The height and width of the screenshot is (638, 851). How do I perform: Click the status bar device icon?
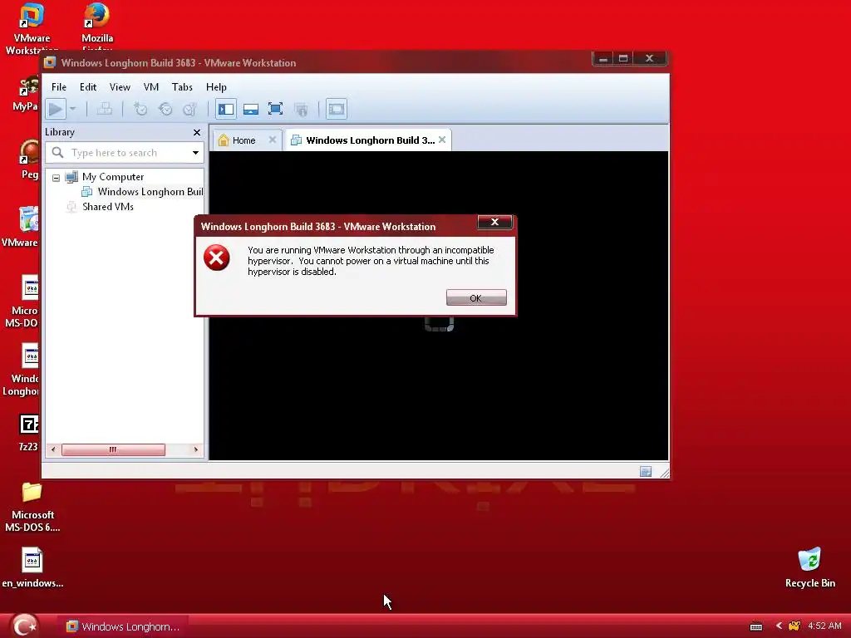coord(645,472)
